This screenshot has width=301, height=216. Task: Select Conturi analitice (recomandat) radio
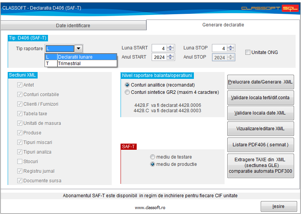(x=127, y=85)
